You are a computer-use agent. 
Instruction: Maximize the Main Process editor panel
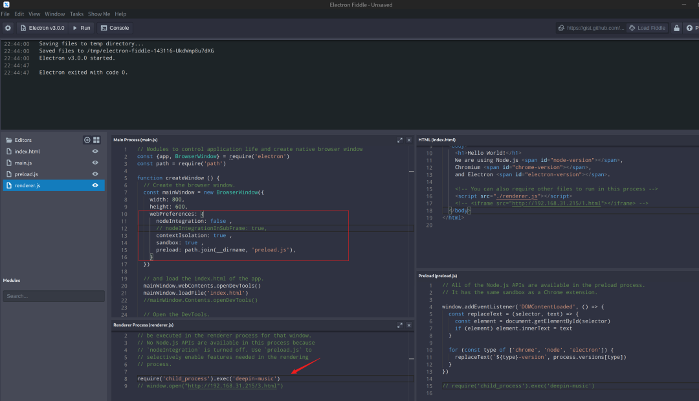(x=400, y=140)
